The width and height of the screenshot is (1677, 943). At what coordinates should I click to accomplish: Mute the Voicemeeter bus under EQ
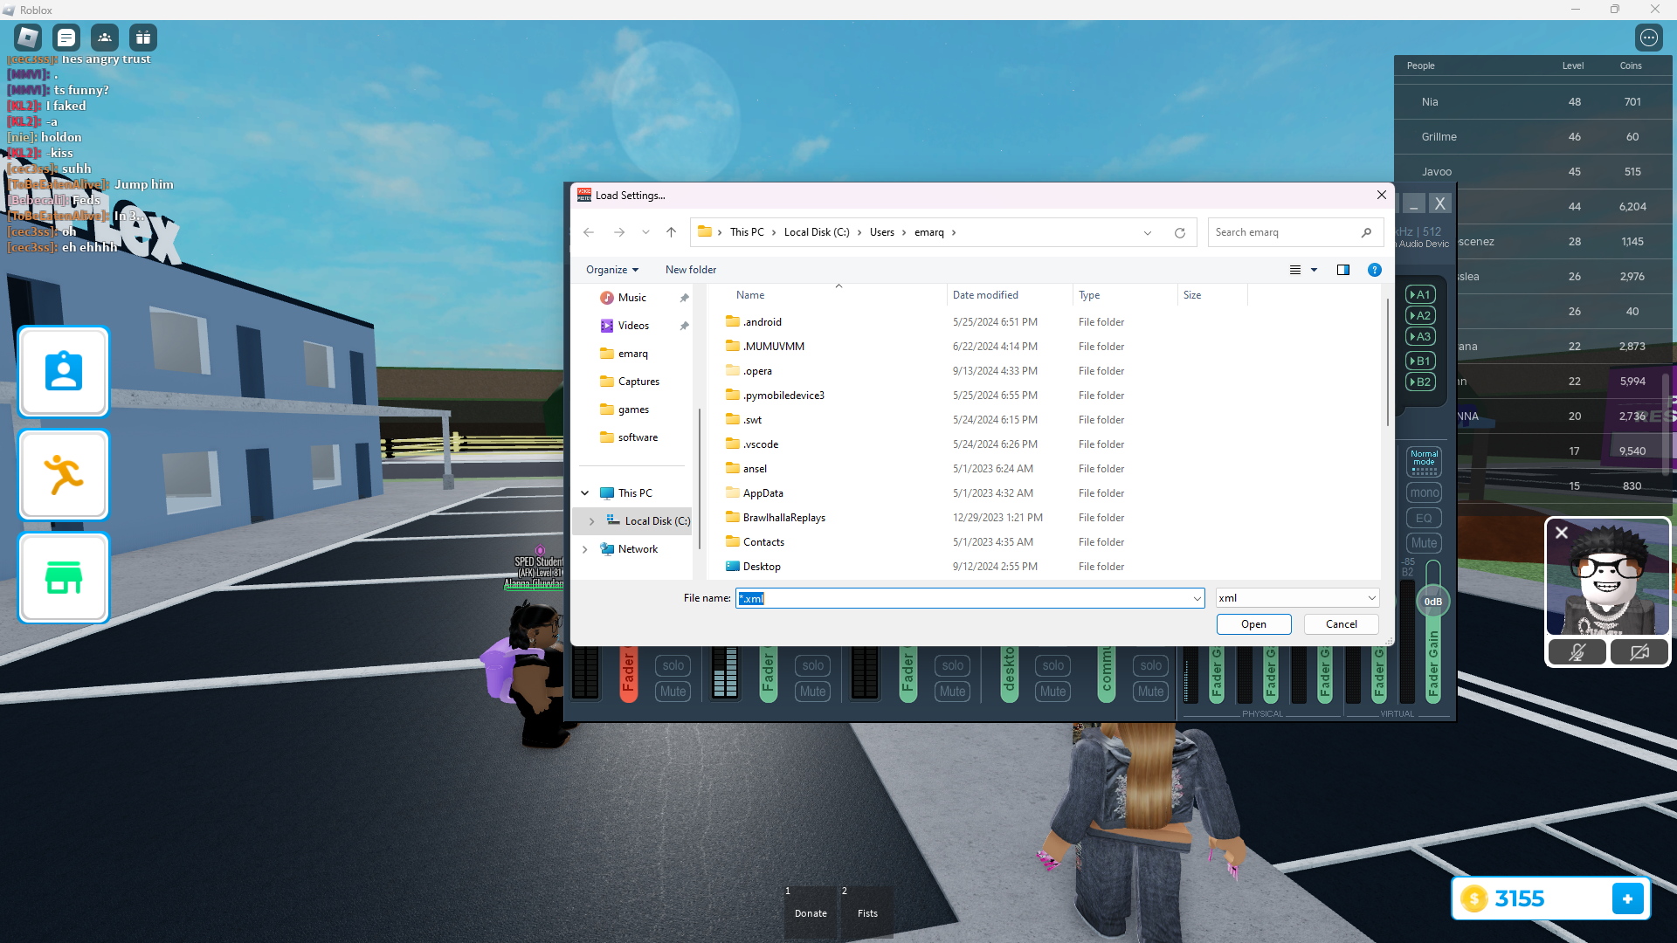point(1425,543)
